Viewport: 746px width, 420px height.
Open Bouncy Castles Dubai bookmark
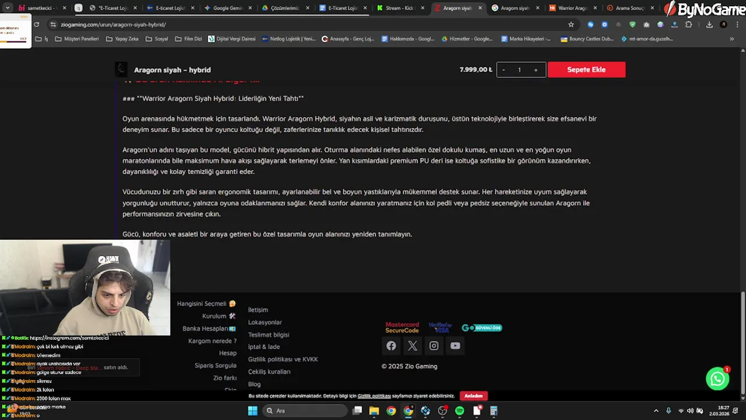tap(587, 39)
